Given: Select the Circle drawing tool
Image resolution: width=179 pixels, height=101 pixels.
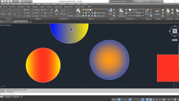Looking at the screenshot, I should (x=9, y=12).
